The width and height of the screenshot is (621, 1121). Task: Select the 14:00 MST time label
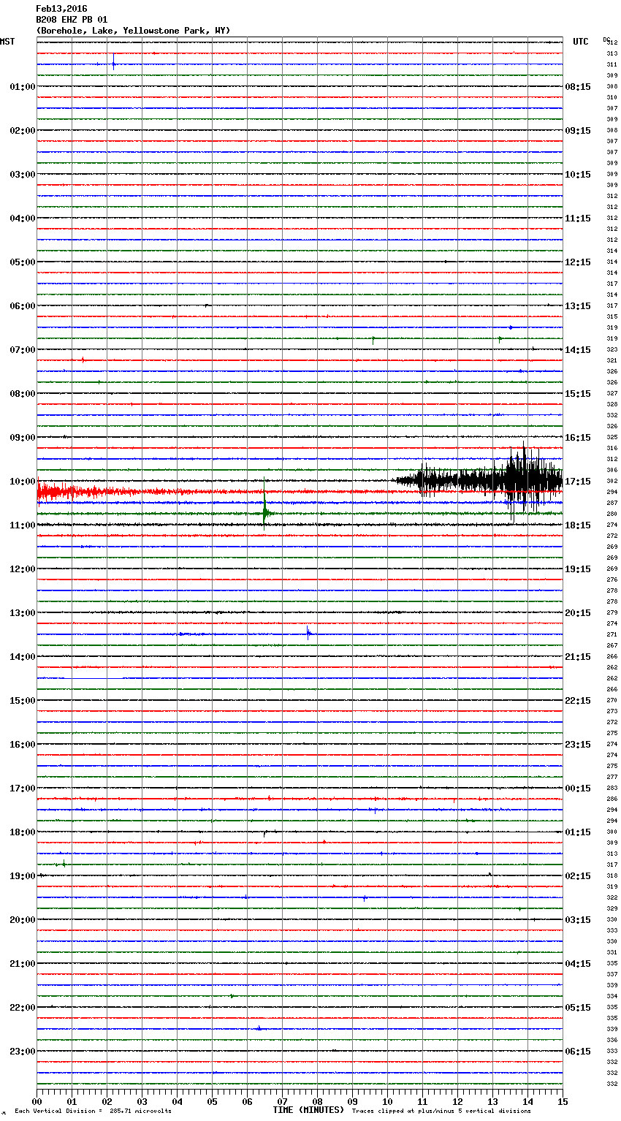[x=23, y=657]
